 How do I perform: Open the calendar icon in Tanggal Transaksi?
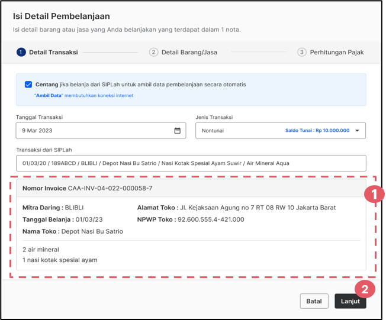pyautogui.click(x=177, y=131)
